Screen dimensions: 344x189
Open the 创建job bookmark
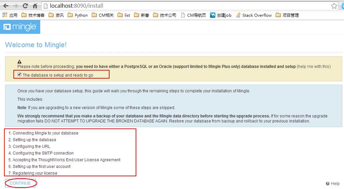point(221,15)
